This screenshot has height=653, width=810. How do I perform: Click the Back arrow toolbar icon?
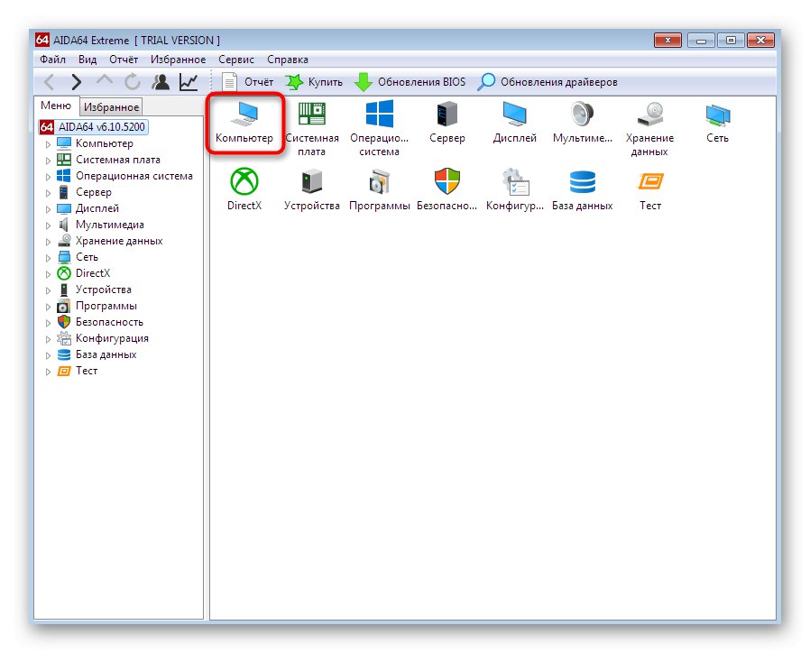[x=49, y=81]
